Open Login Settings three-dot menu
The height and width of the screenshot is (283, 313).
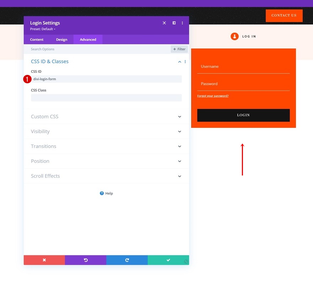[x=182, y=23]
